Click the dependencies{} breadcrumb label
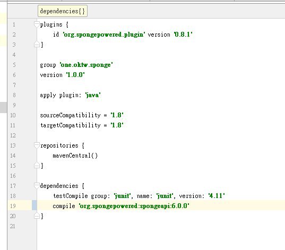 pos(63,11)
